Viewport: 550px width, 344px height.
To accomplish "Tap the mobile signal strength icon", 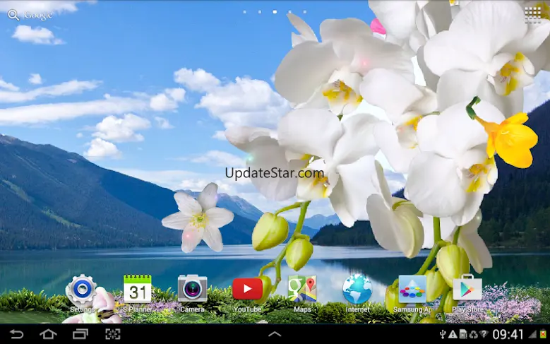I will point(533,334).
